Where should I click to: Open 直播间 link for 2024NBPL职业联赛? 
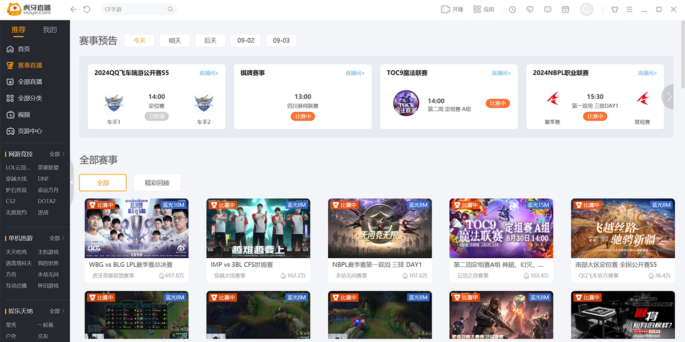pos(647,73)
